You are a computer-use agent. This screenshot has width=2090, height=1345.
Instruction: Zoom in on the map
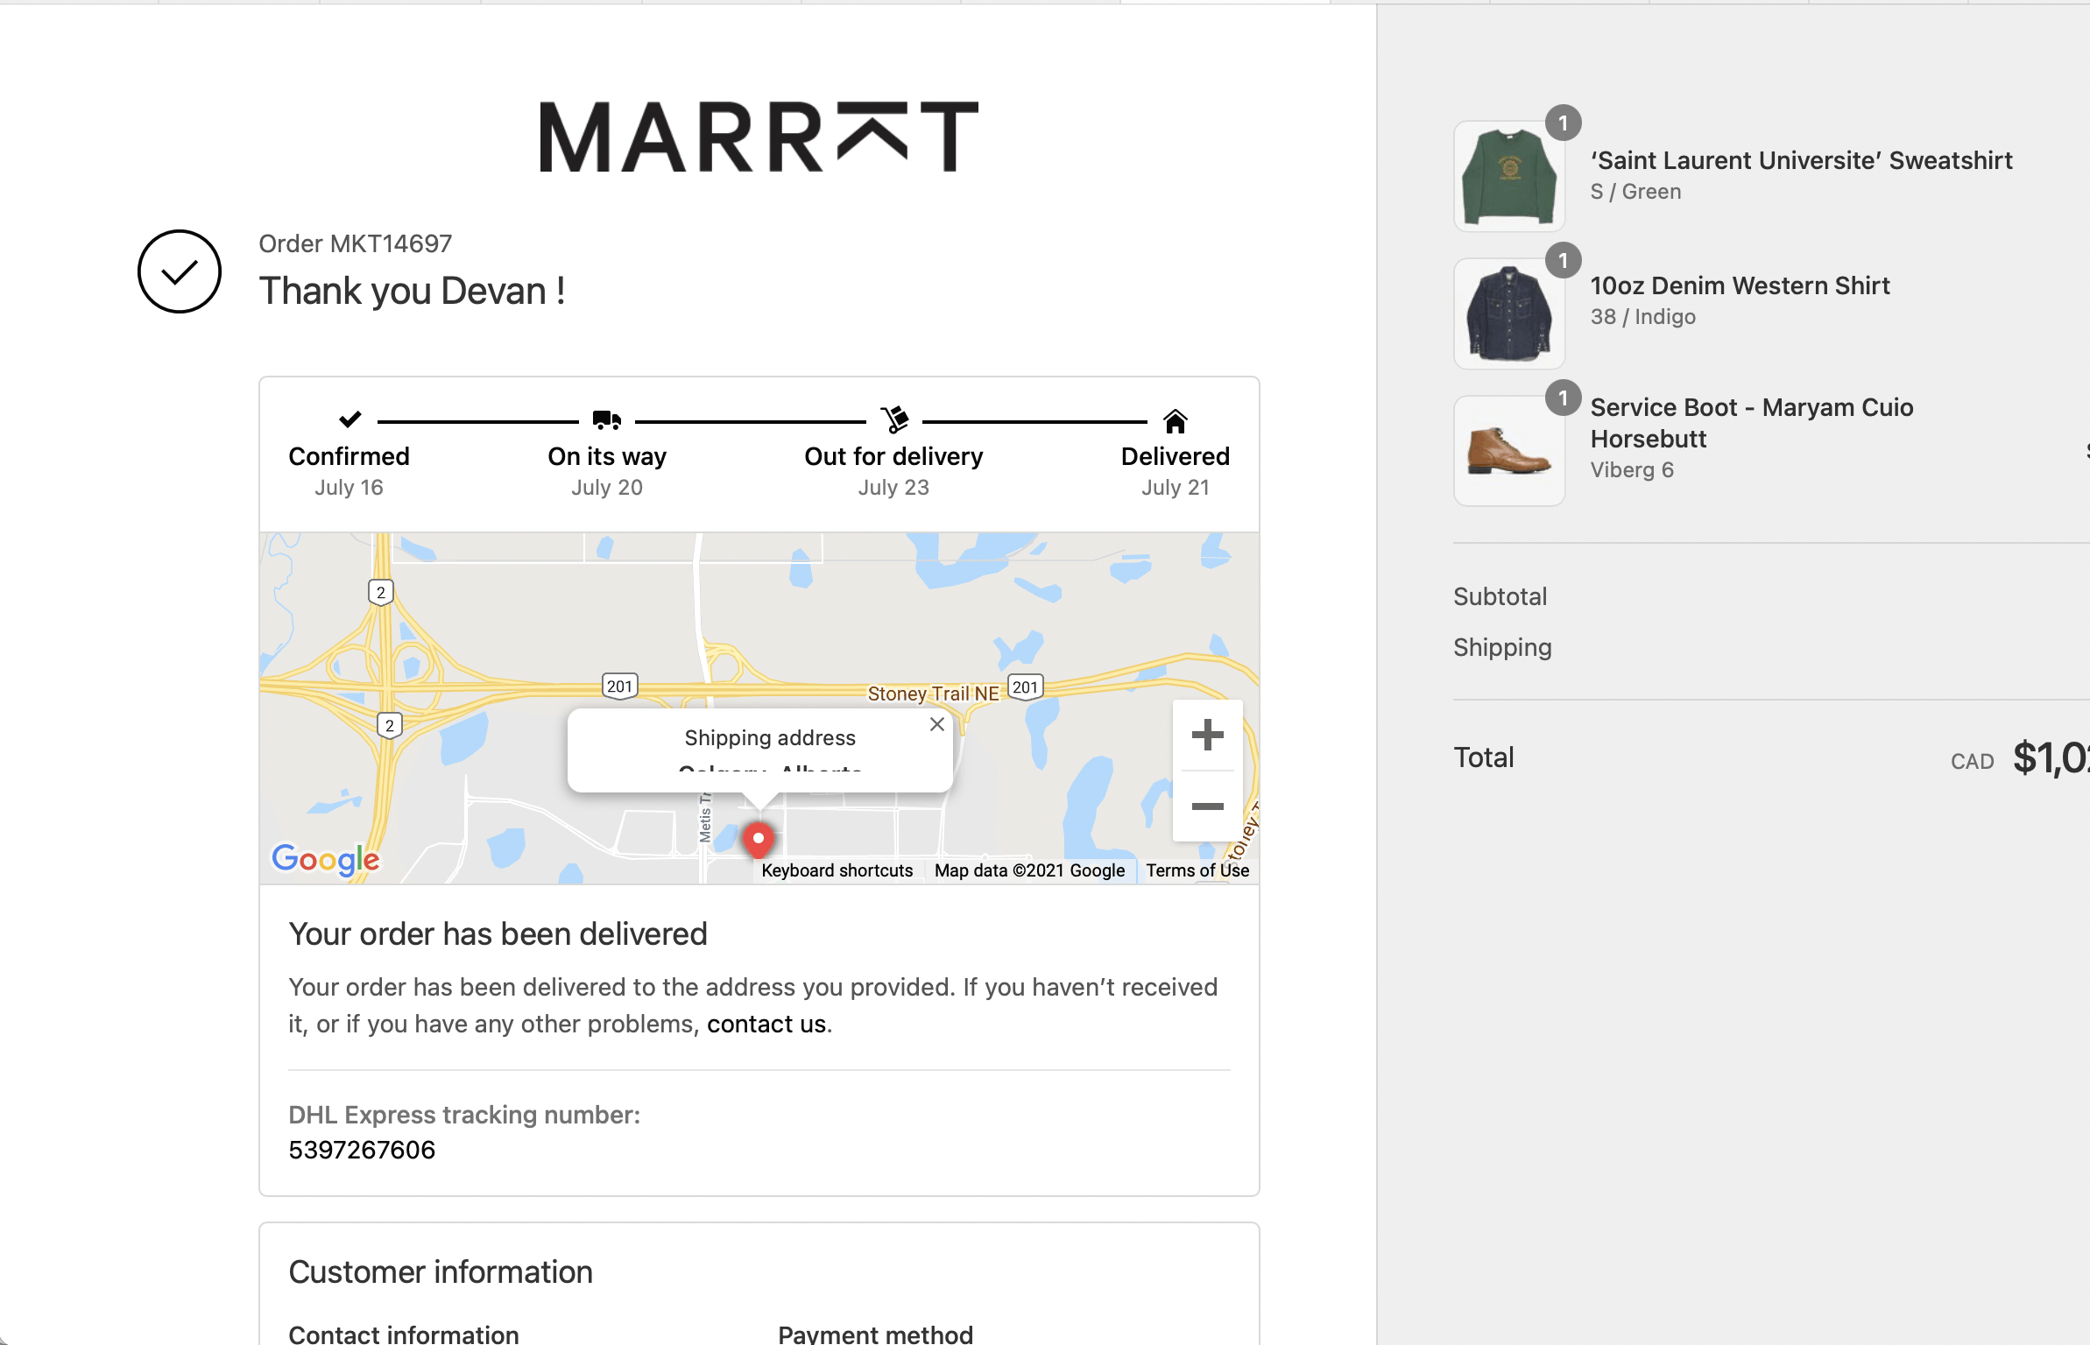click(1208, 735)
